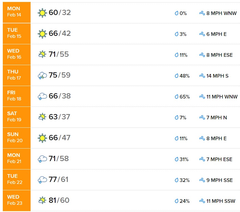Click the rain cloud icon beside 66/38
The height and width of the screenshot is (212, 240).
42,96
